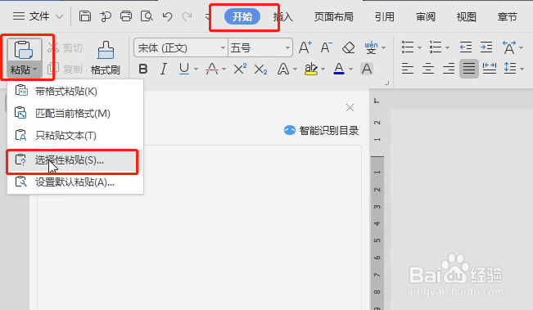Decrease font size with A- icon
This screenshot has height=310, width=533.
tap(327, 47)
